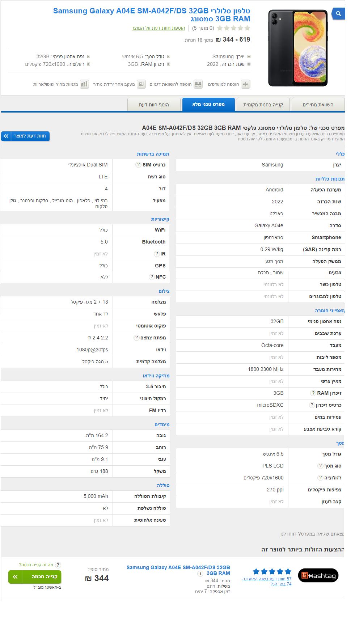Open the help icon beside NFC
This screenshot has width=355, height=626.
(x=152, y=277)
